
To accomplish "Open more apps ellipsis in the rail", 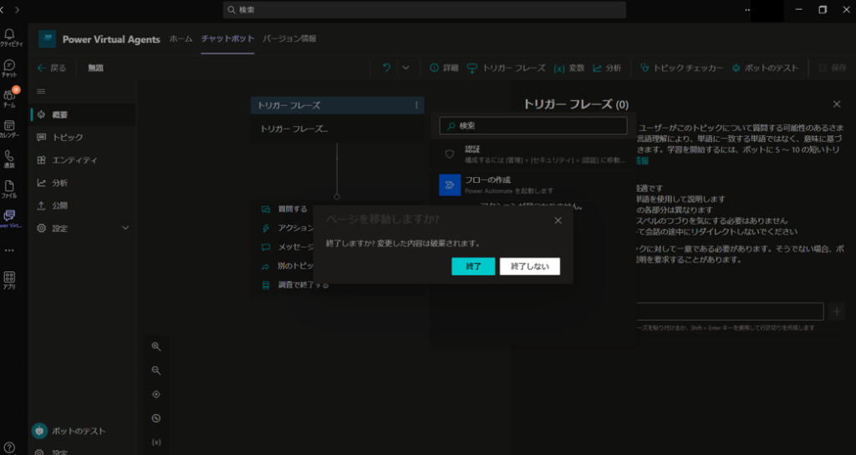I will tap(9, 250).
